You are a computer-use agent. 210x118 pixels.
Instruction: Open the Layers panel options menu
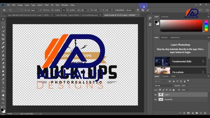[x=208, y=76]
